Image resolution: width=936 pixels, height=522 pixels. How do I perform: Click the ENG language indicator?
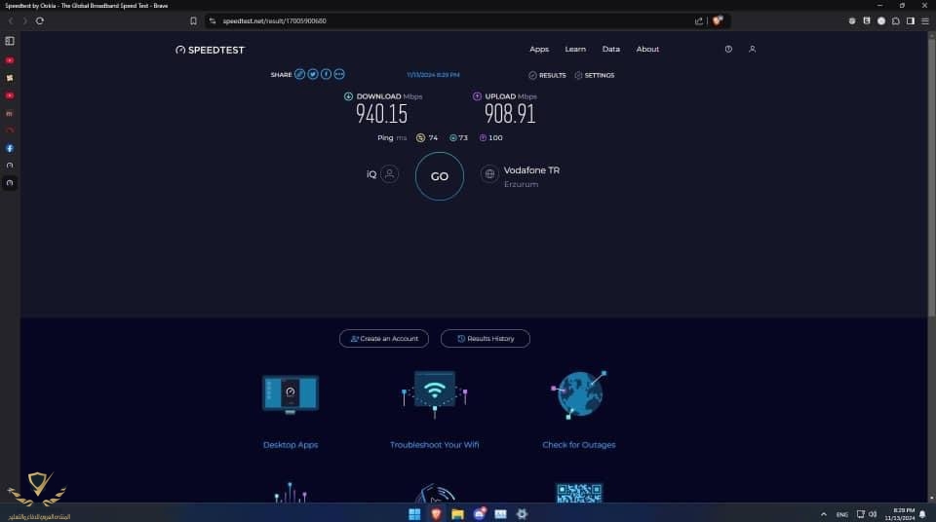(842, 514)
